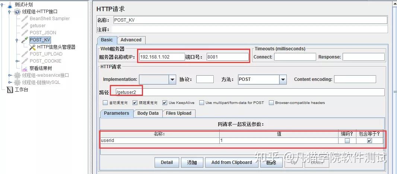
Task: Click the Content encoding field
Action: (355, 79)
